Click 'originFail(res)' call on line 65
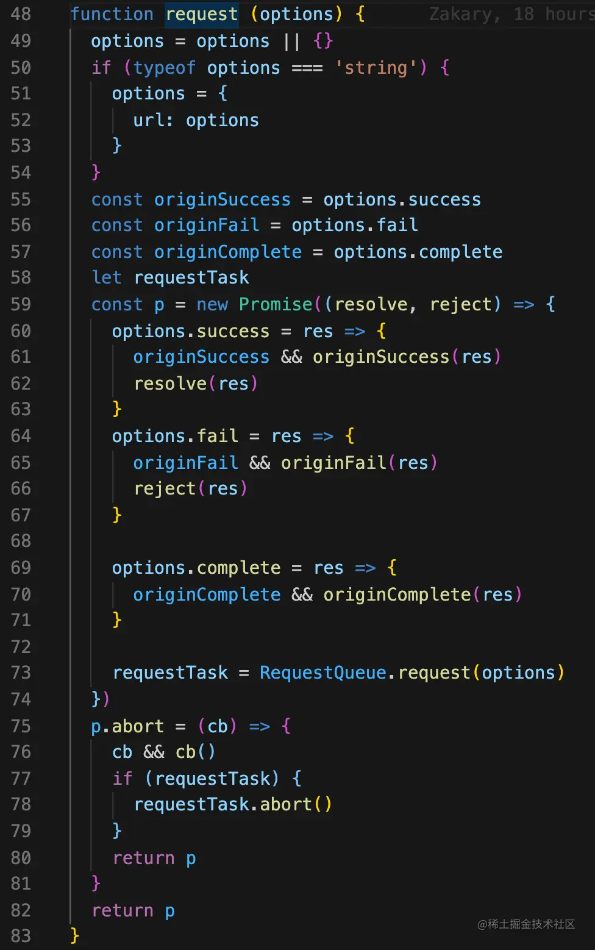The width and height of the screenshot is (595, 950). pyautogui.click(x=360, y=463)
